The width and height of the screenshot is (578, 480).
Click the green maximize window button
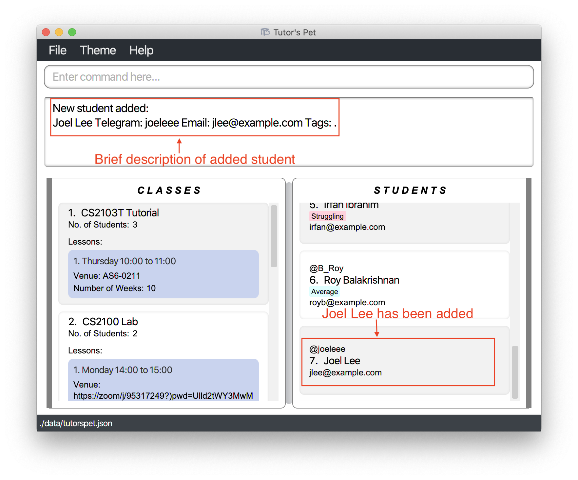point(72,32)
